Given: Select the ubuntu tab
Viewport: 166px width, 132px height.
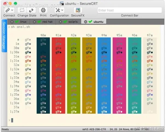Looking at the screenshot, I should click(x=94, y=22).
